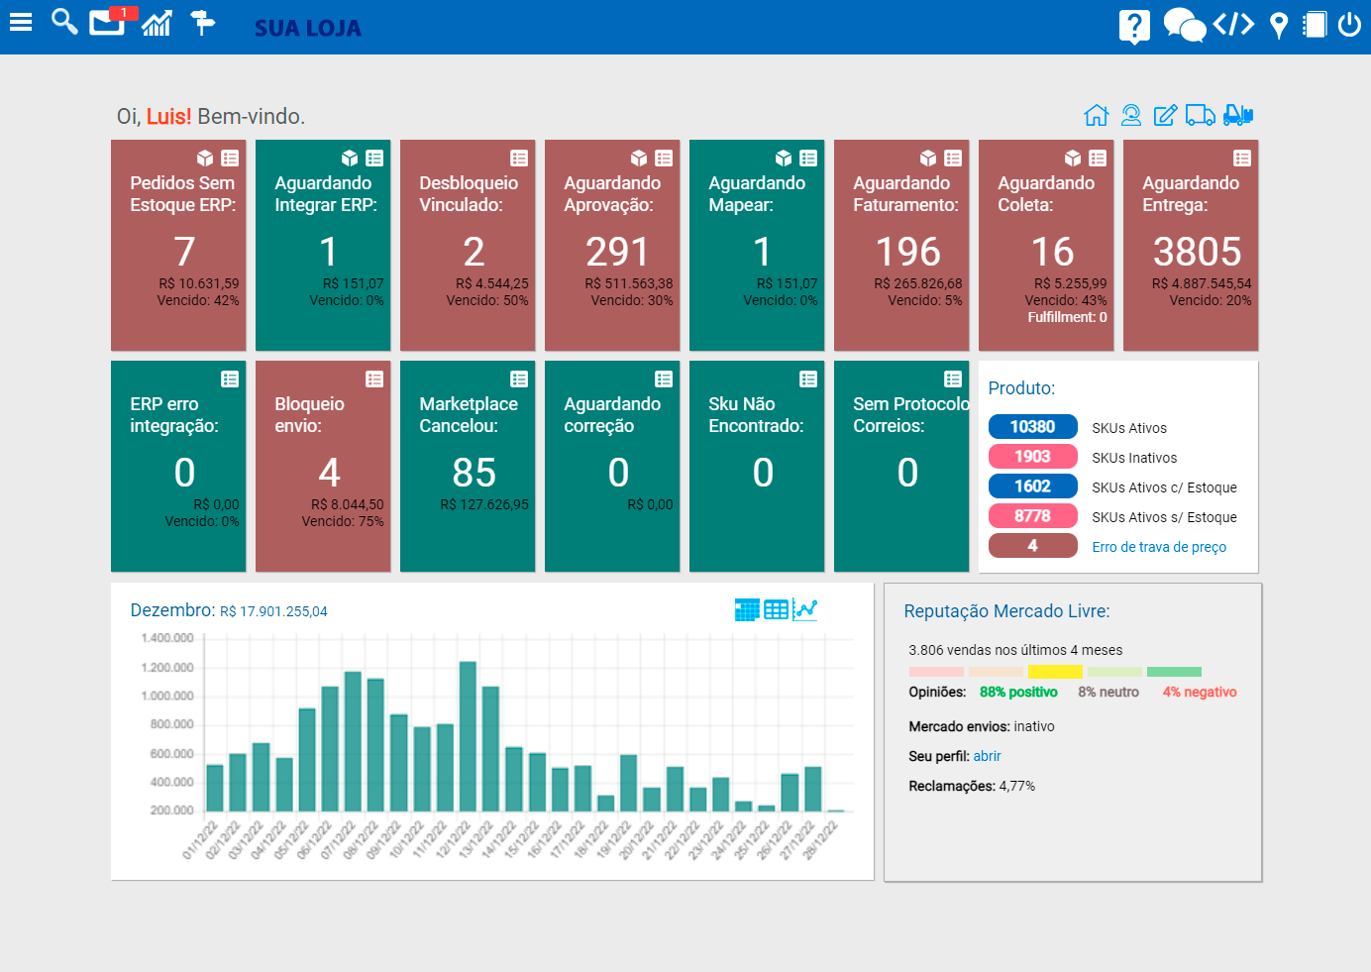
Task: Click the 4% negativo opinion label
Action: 1200,693
